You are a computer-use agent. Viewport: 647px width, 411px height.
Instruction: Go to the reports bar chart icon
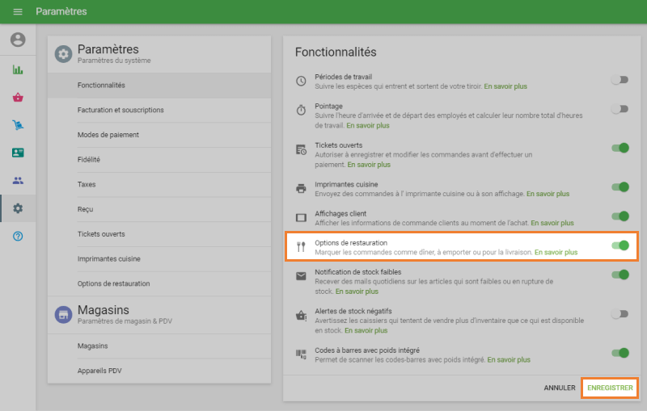coord(18,69)
